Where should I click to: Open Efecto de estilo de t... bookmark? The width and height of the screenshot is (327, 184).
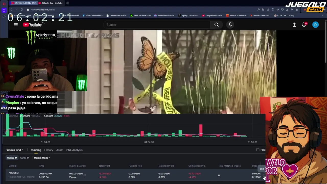click(93, 16)
